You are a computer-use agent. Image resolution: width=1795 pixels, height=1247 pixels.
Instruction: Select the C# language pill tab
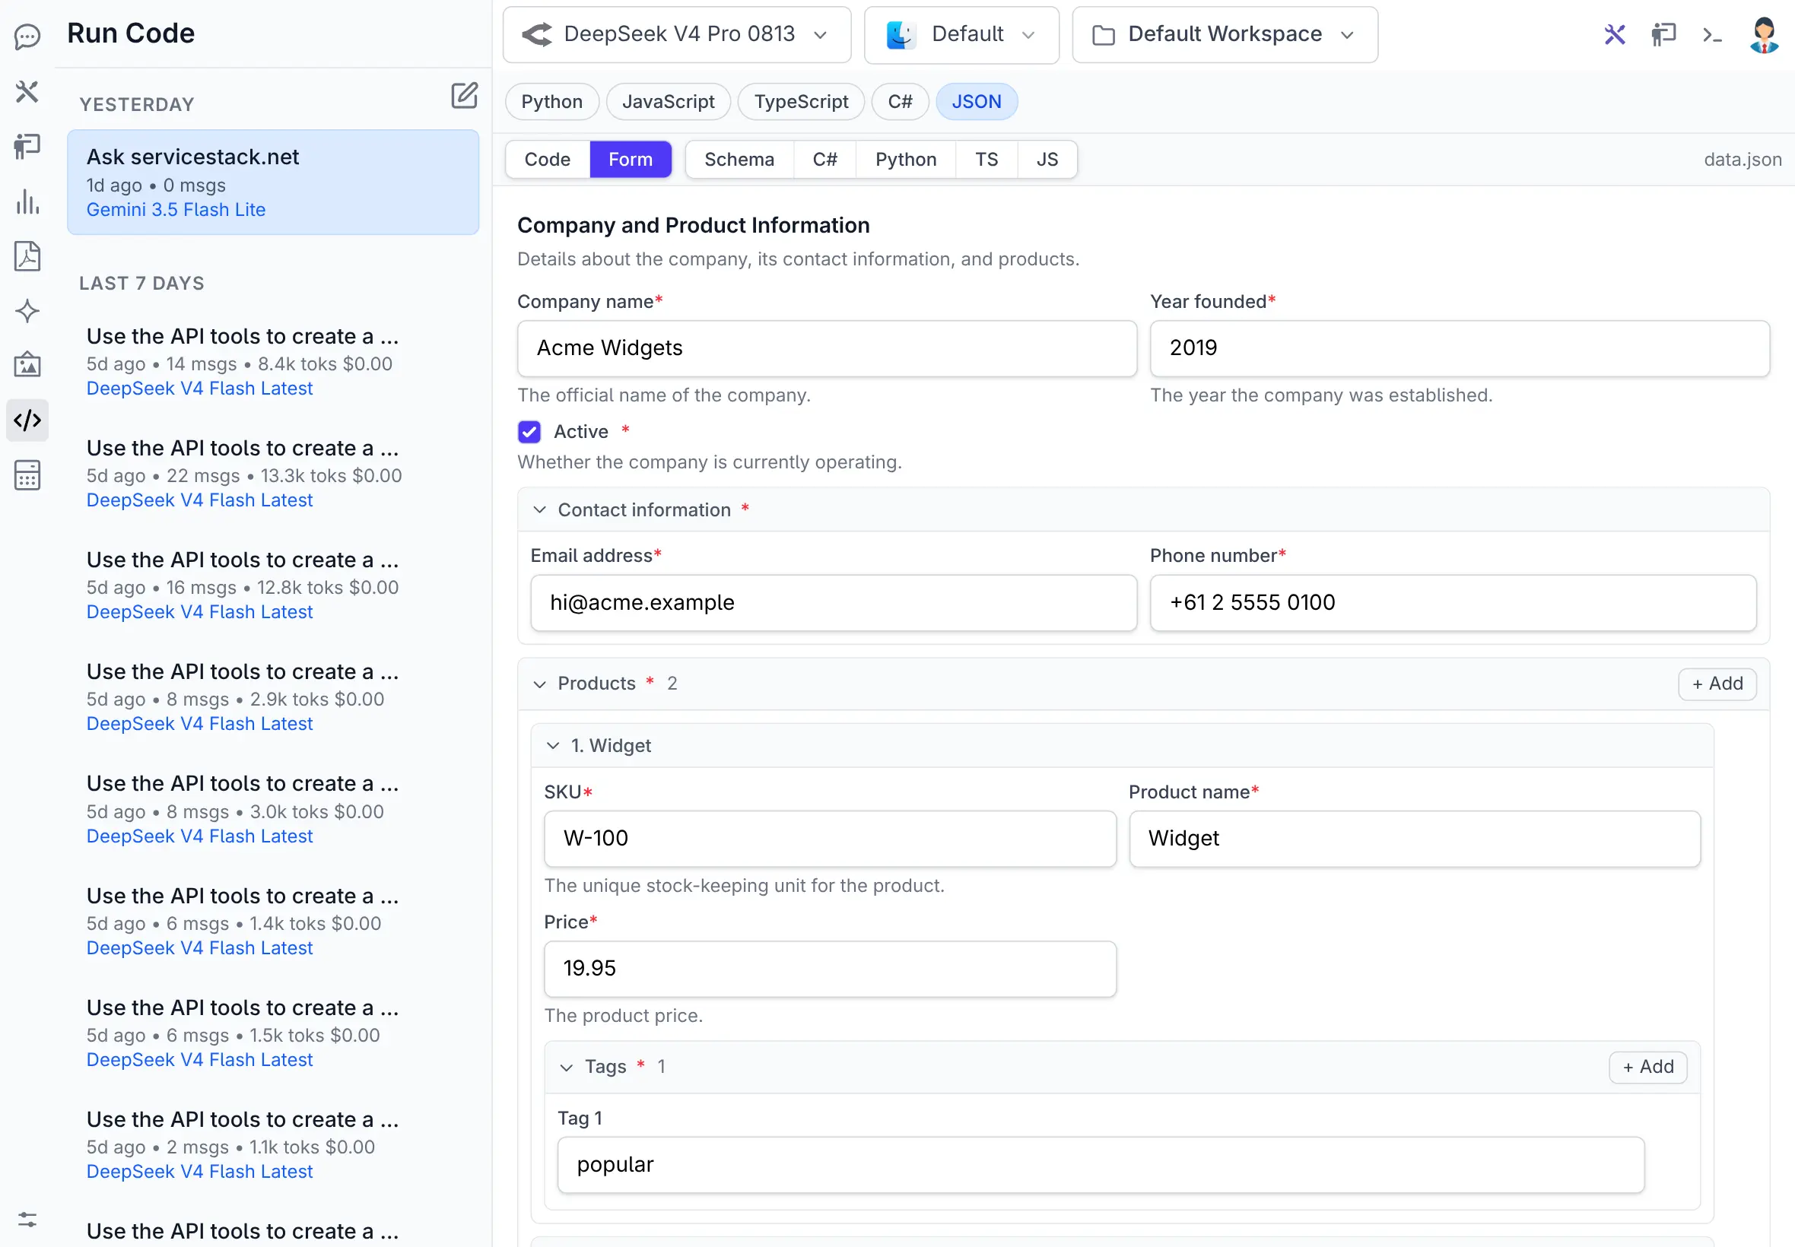click(x=900, y=102)
